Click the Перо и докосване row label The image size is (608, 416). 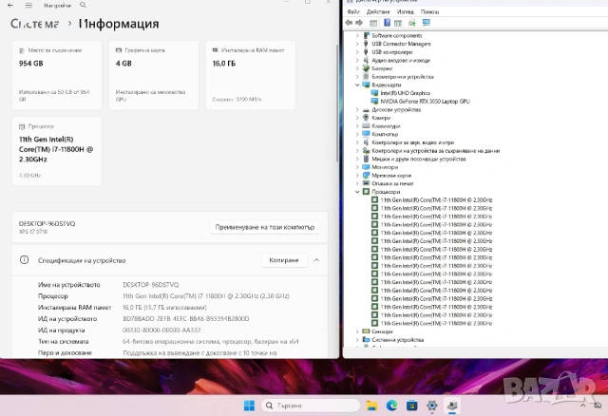pos(65,352)
